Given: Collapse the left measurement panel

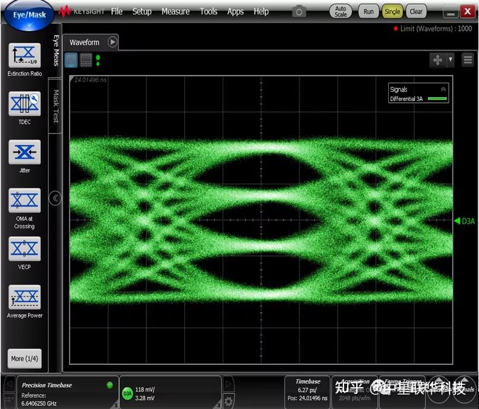Looking at the screenshot, I should pos(55,198).
